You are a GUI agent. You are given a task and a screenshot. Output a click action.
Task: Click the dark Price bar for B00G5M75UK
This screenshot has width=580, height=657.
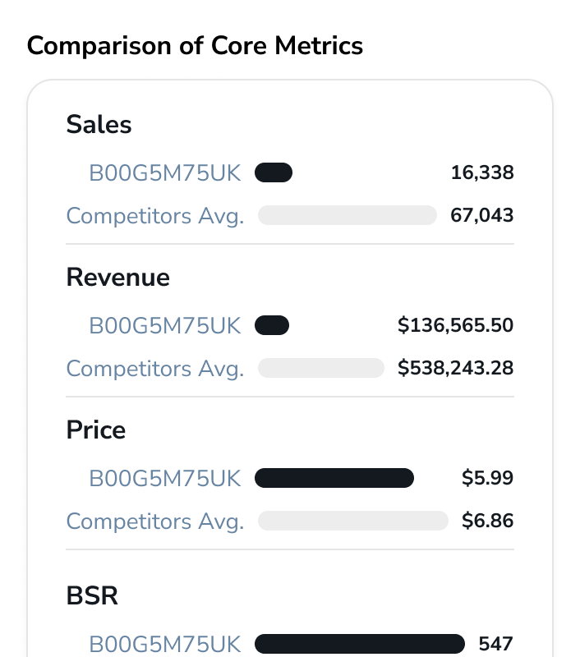pos(334,478)
